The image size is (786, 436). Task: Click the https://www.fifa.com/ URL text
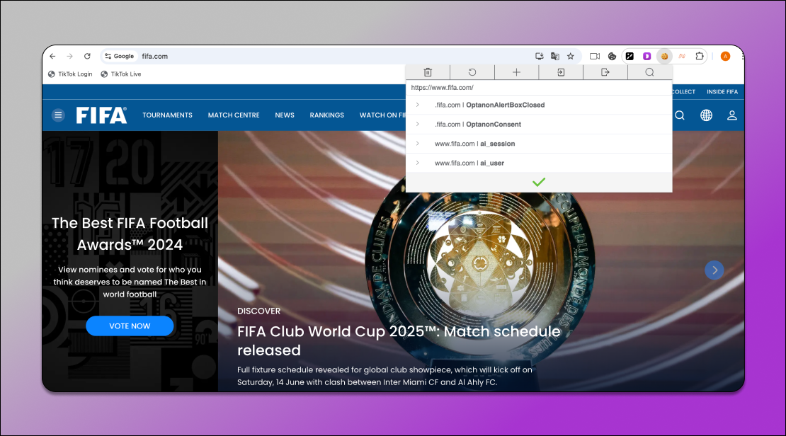click(x=442, y=88)
